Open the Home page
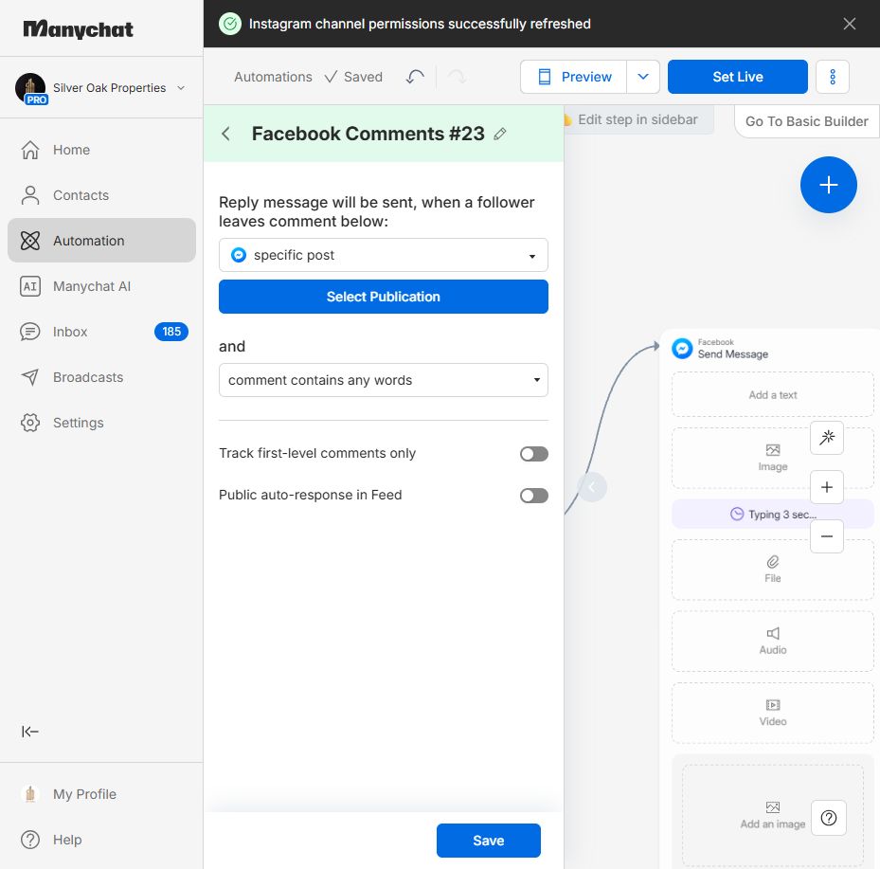880x869 pixels. (x=101, y=150)
